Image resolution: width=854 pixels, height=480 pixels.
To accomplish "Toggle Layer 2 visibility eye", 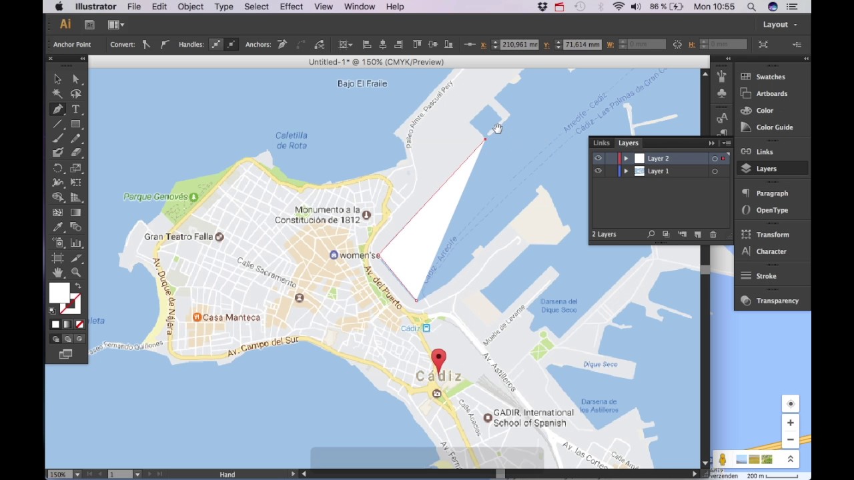I will point(598,159).
